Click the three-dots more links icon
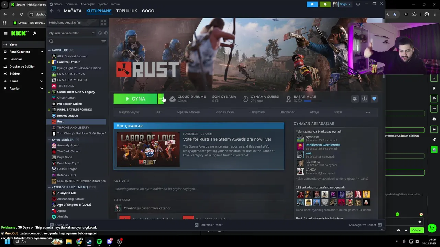 point(368,112)
